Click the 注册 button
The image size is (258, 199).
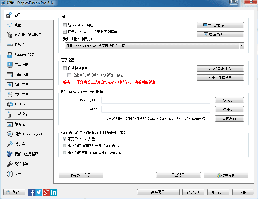tap(229, 109)
